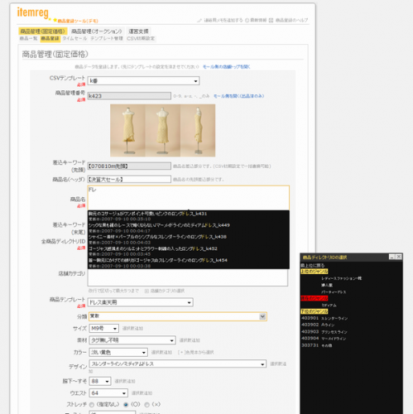This screenshot has height=414, width=413.
Task: Pick the autocomplete suggestion ending in k431
Action: click(x=189, y=216)
